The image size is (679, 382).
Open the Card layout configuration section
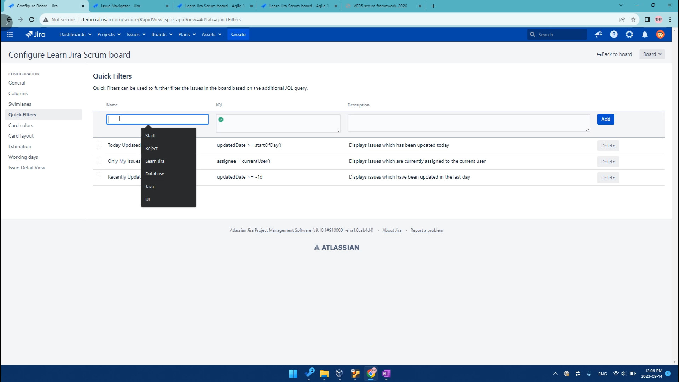(21, 136)
